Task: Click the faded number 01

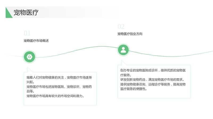Action: tap(27, 33)
